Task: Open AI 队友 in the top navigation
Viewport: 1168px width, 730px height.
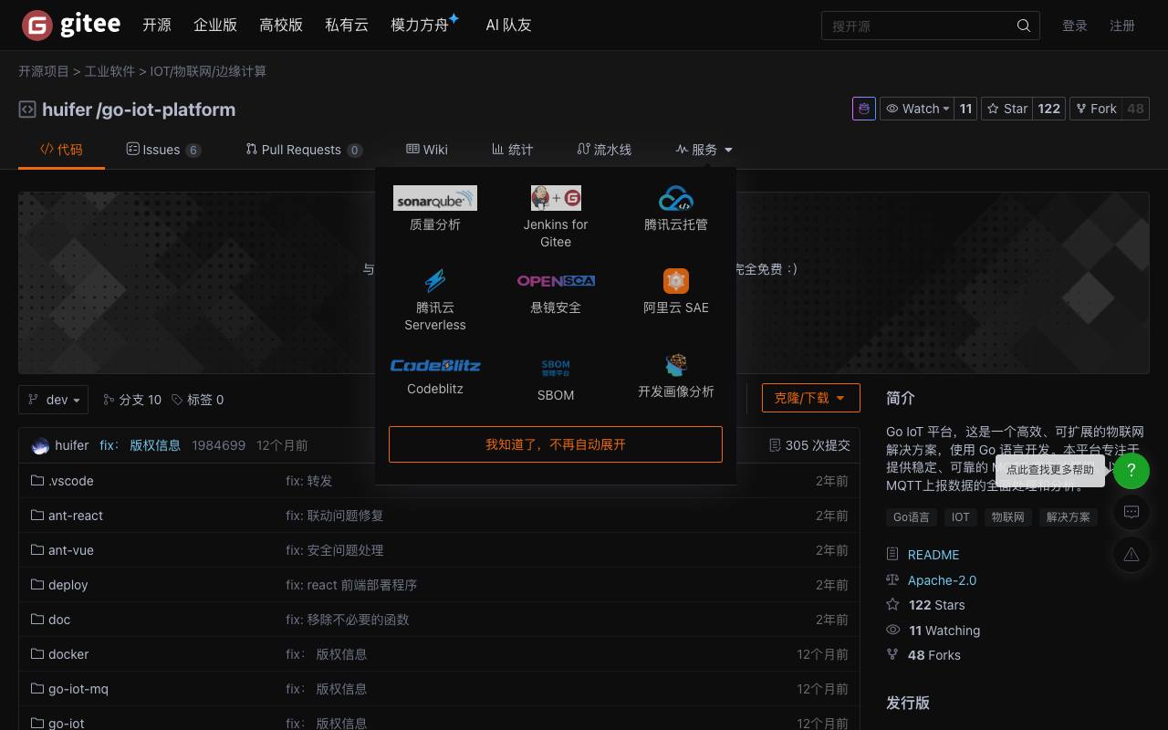Action: (508, 26)
